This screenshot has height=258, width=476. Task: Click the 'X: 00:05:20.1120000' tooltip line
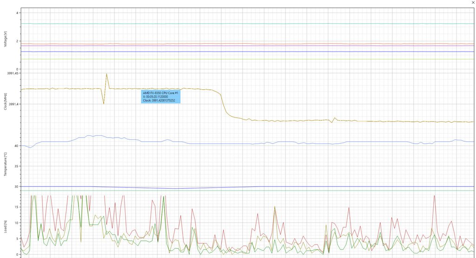pos(155,97)
